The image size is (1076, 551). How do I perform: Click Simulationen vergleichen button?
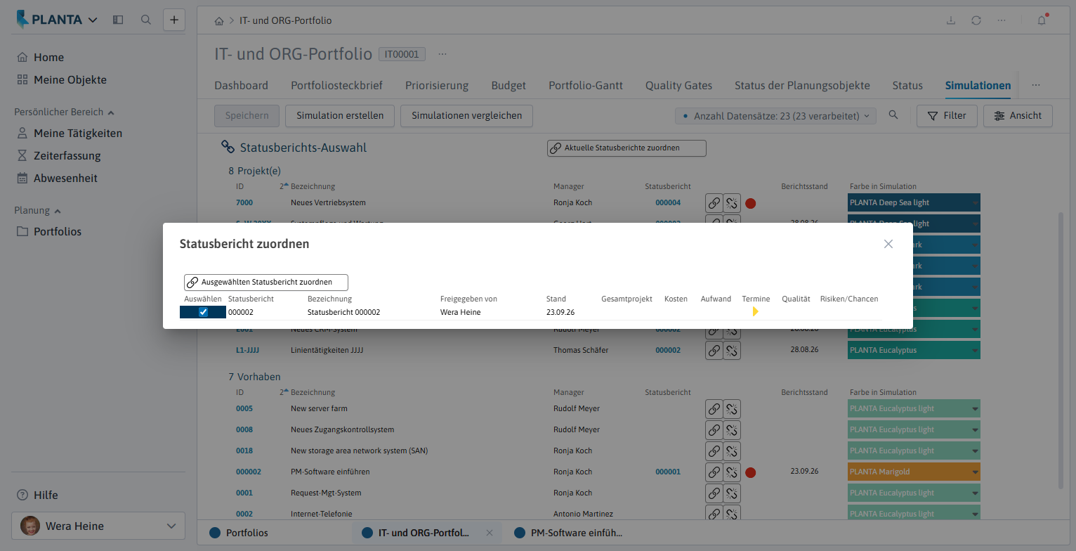(x=466, y=116)
